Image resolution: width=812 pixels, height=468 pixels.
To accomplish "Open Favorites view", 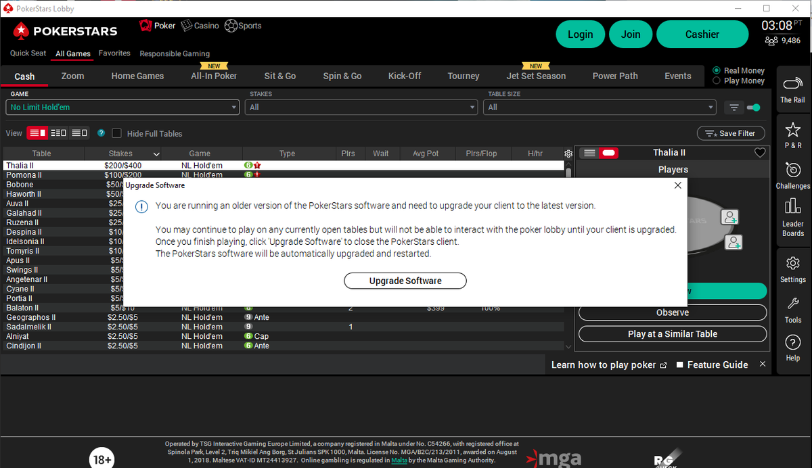I will (x=114, y=53).
